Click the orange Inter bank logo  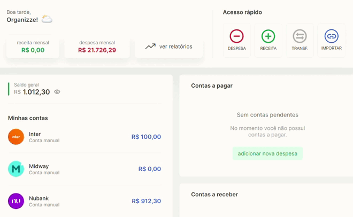tap(16, 137)
